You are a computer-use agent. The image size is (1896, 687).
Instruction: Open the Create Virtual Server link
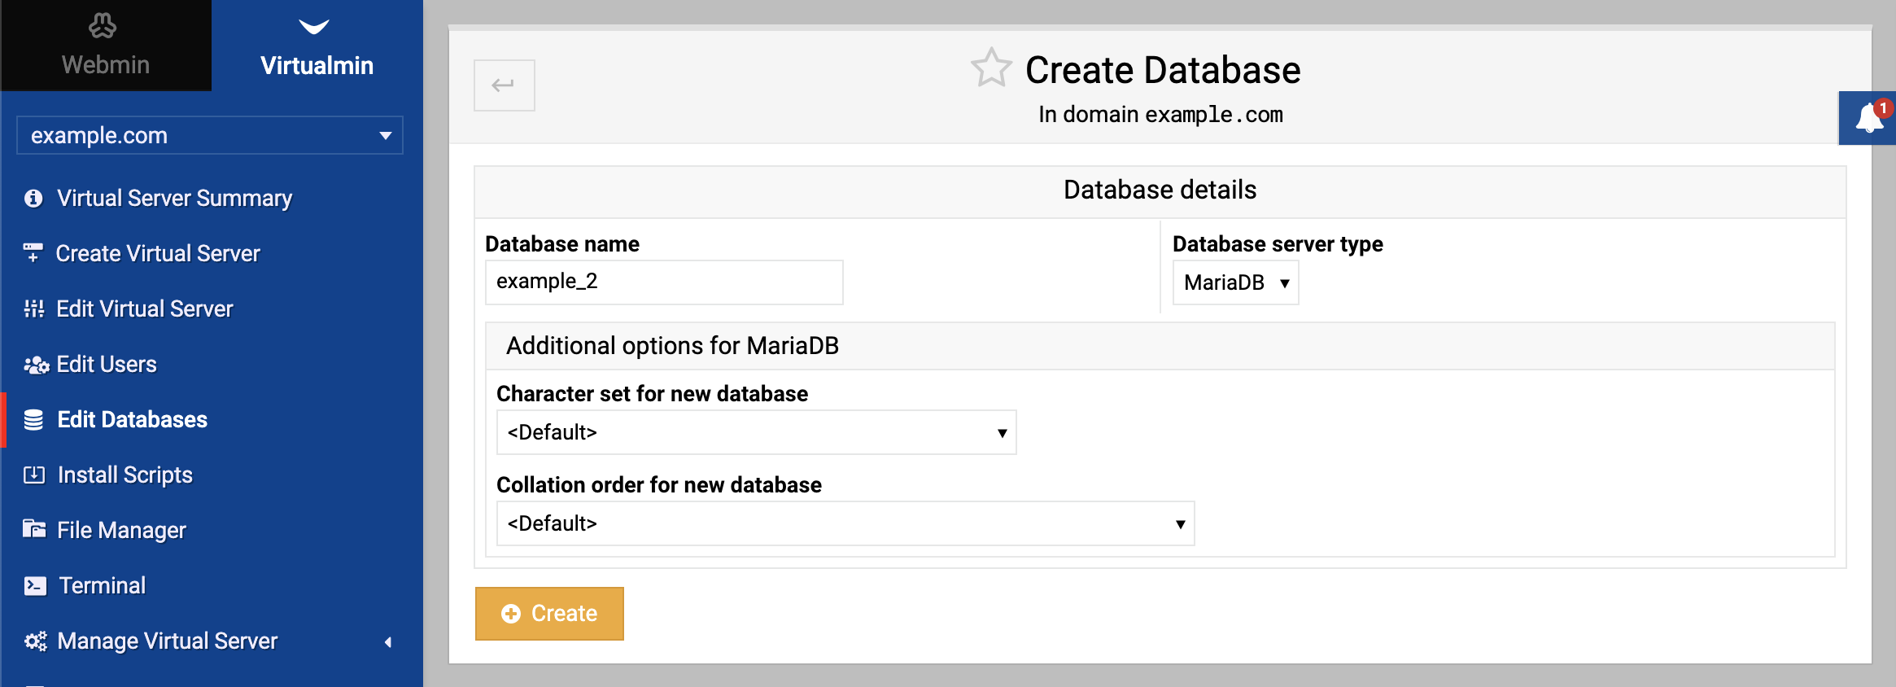tap(158, 253)
